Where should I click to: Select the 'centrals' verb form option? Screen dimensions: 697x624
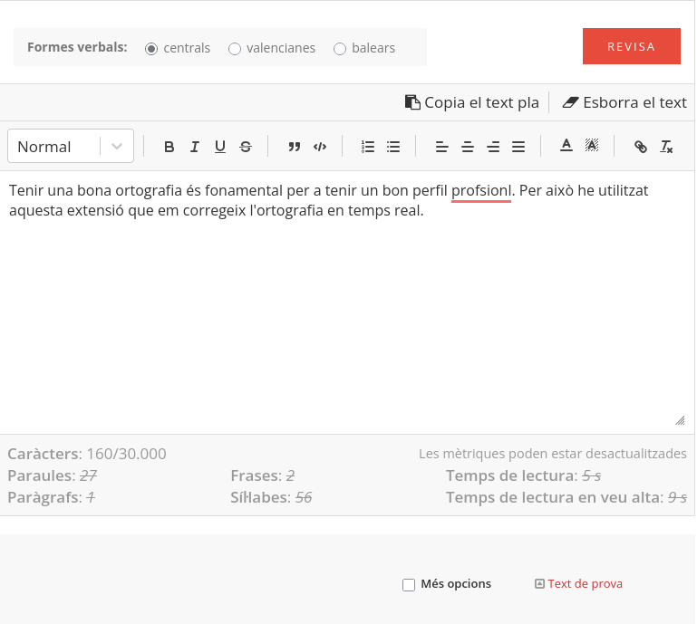click(151, 48)
